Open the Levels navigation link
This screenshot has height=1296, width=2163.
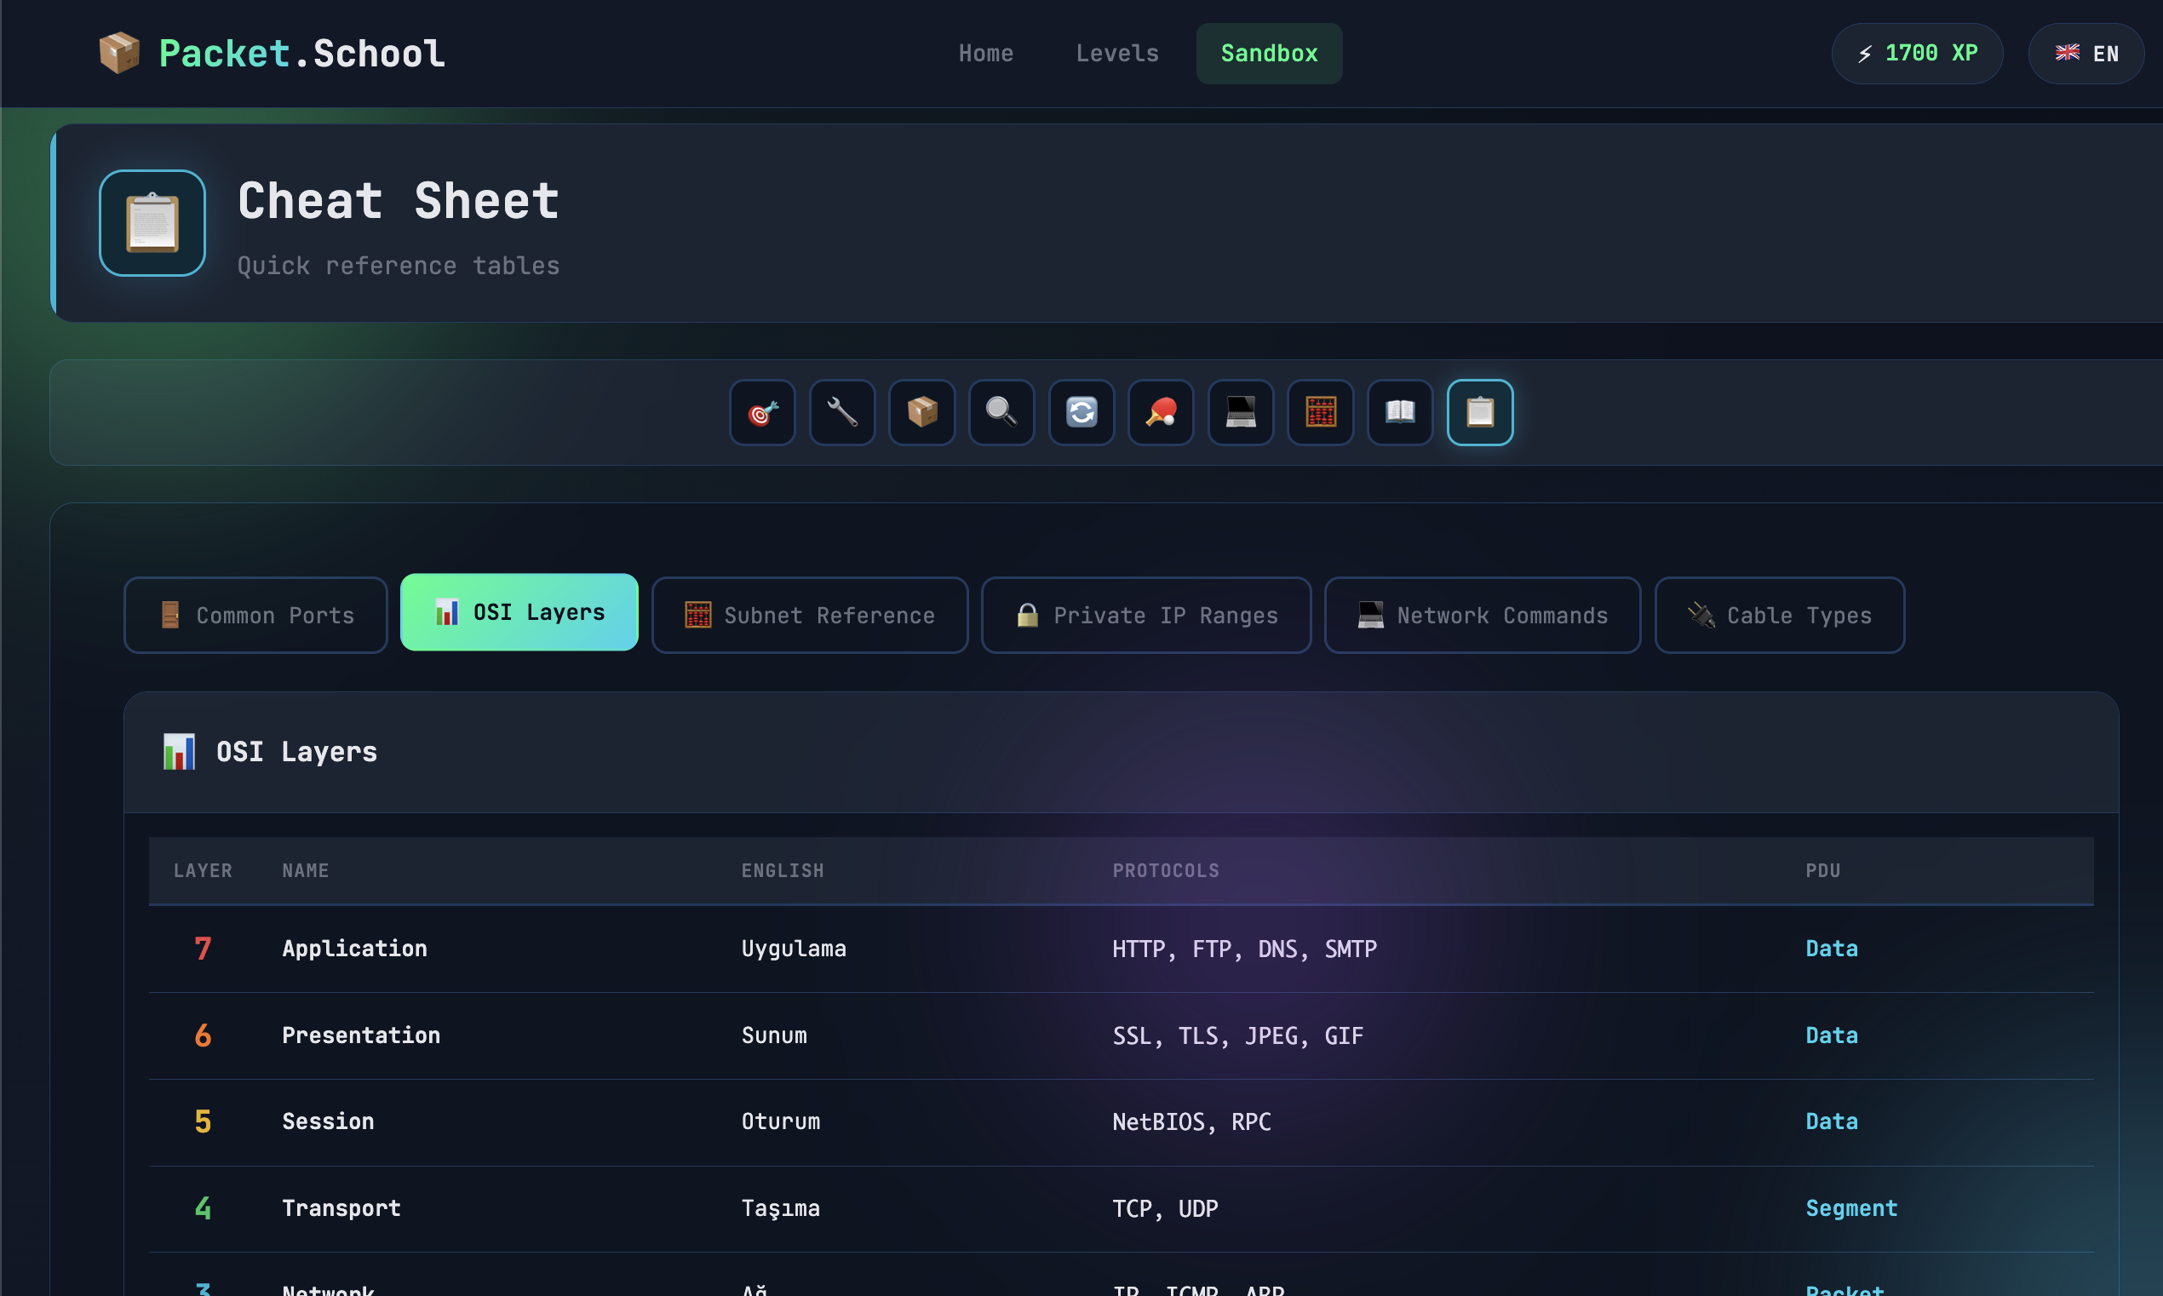tap(1117, 54)
